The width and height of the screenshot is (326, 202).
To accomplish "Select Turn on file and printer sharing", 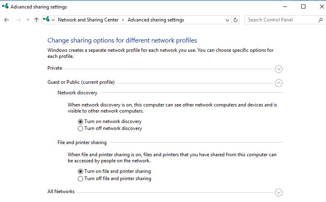I will (81, 172).
